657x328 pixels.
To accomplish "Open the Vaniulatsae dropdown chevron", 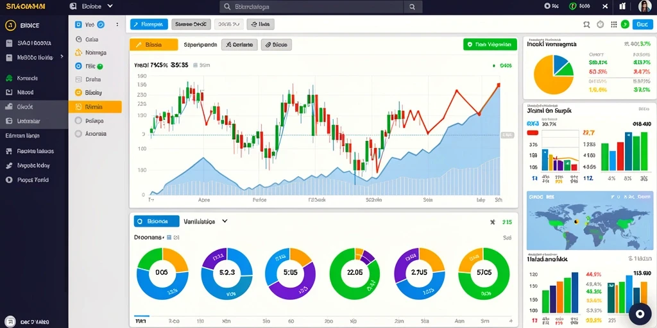I will click(x=225, y=221).
